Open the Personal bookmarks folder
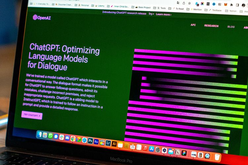 pos(82,5)
